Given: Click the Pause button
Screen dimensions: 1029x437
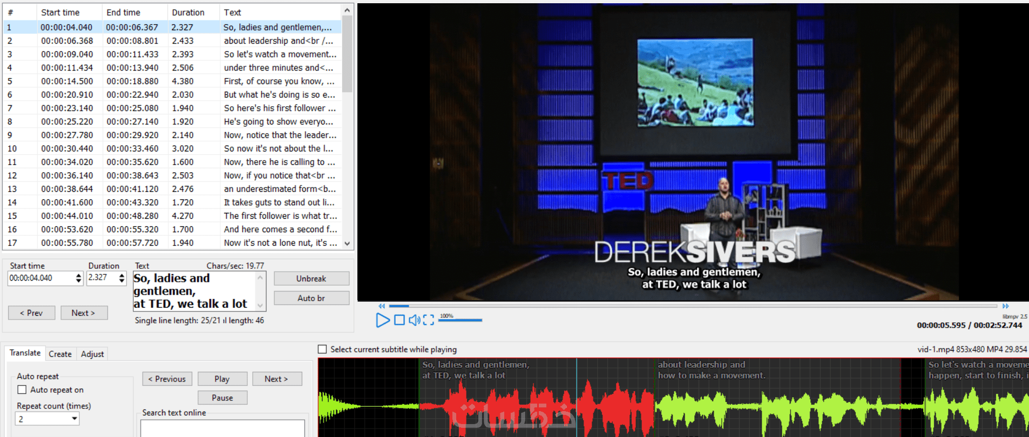Looking at the screenshot, I should [222, 398].
